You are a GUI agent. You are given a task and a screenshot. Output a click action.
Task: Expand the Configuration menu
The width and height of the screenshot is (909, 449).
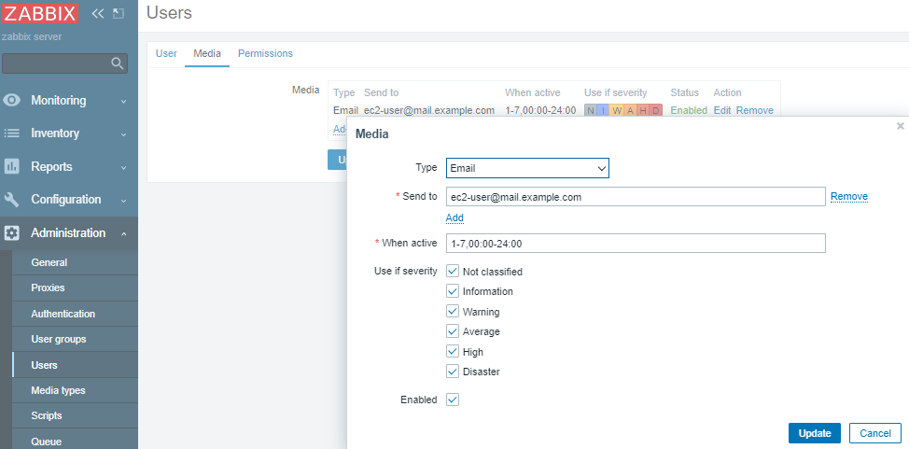pos(69,200)
